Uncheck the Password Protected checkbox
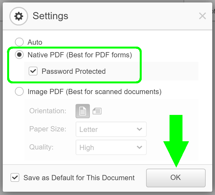The height and width of the screenshot is (195, 215). (33, 71)
